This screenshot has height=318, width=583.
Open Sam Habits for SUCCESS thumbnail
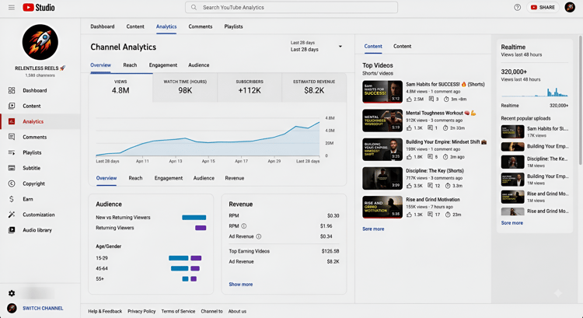click(x=382, y=92)
